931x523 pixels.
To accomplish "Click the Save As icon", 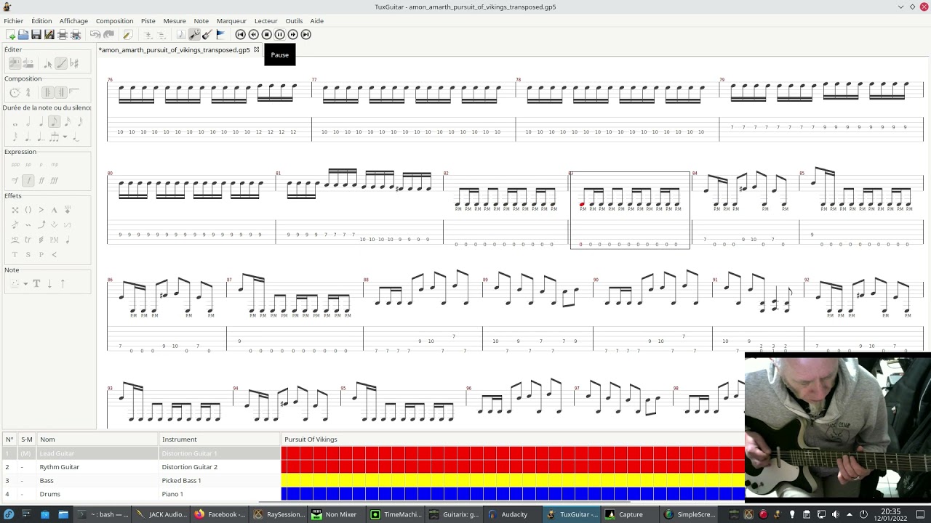I will pos(49,34).
